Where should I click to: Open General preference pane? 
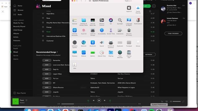pyautogui.click(x=75, y=21)
